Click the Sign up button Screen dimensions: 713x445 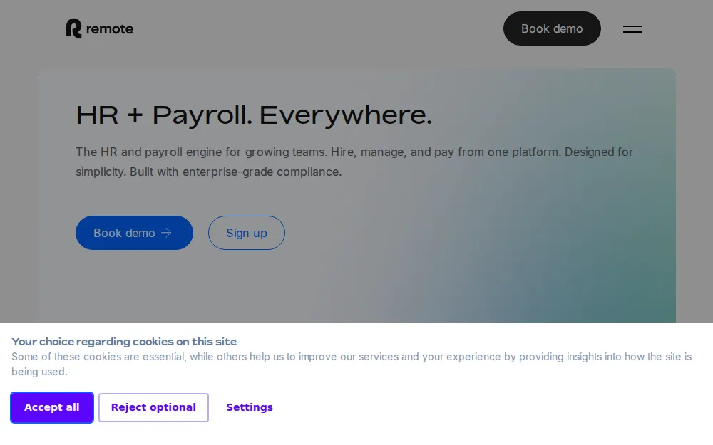click(x=246, y=233)
